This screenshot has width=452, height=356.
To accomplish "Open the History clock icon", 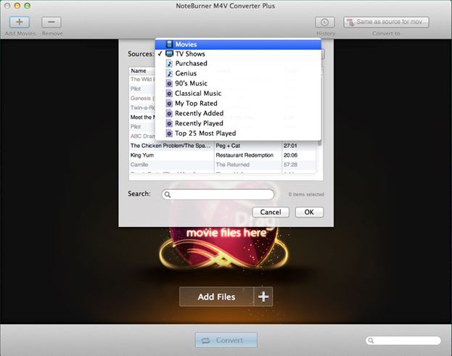I will tap(325, 22).
